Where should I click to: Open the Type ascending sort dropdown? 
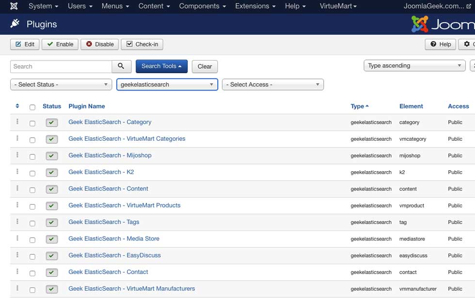pos(414,66)
